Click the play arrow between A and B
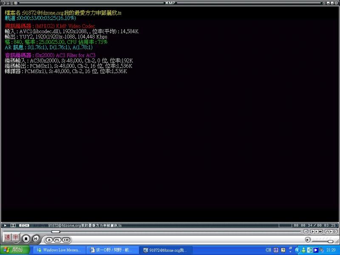Image resolution: width=340 pixels, height=255 pixels. (x=331, y=232)
